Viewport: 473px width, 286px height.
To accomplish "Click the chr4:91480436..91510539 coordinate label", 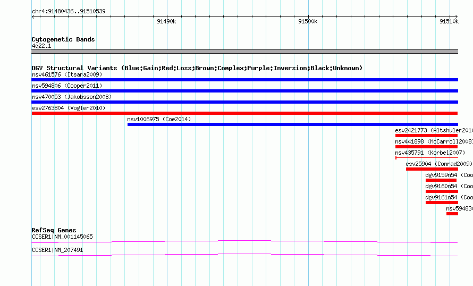I will click(x=69, y=12).
